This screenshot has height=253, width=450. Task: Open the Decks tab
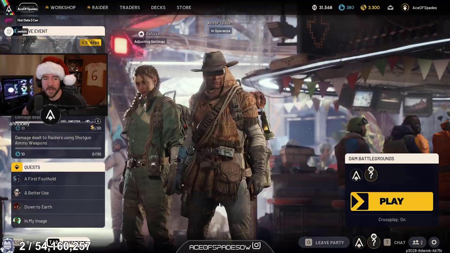158,7
